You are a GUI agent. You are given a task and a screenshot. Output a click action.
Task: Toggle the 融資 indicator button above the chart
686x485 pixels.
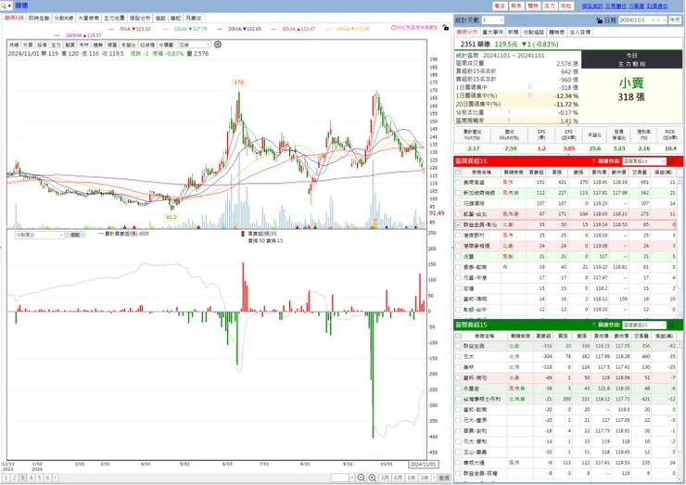pyautogui.click(x=70, y=45)
